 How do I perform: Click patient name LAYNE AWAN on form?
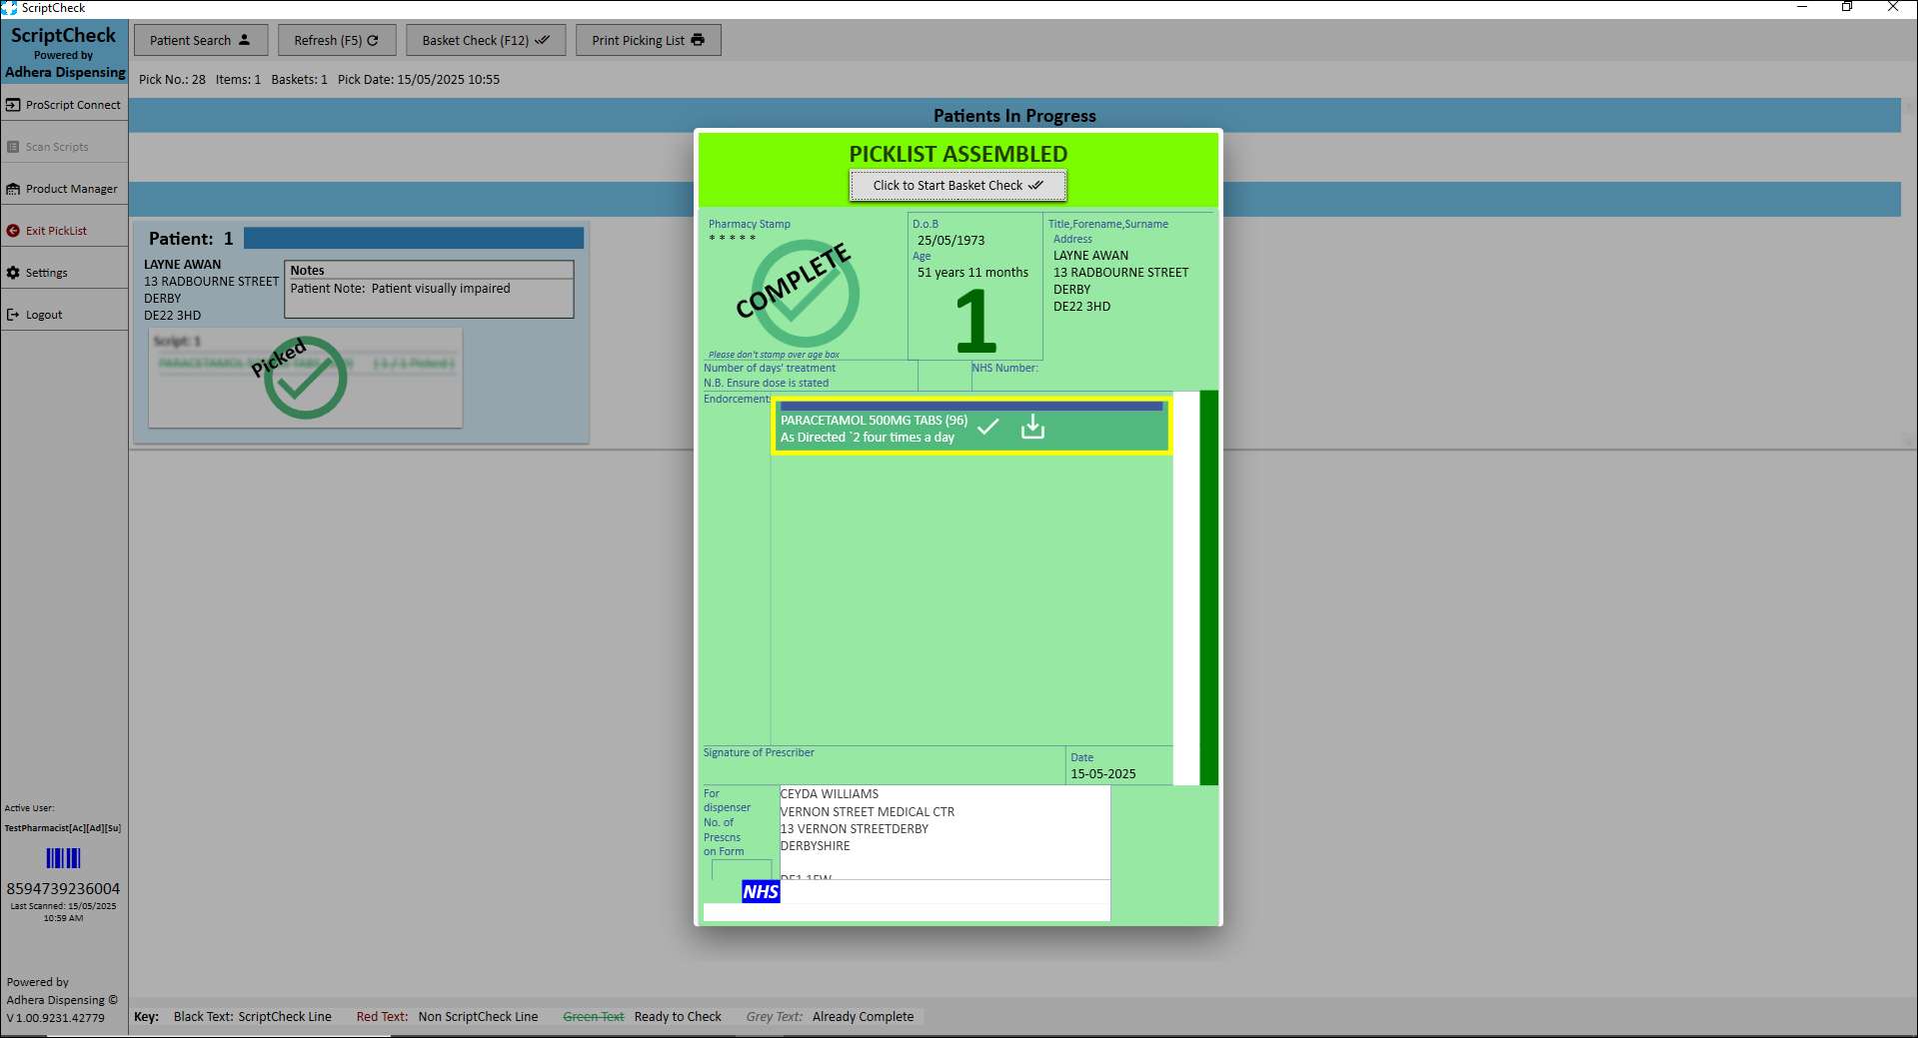(x=1090, y=256)
